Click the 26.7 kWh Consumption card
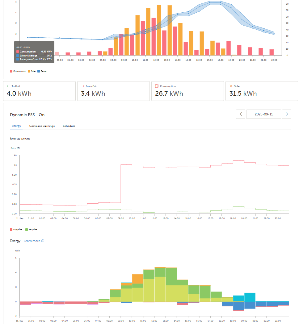This screenshot has height=324, width=299. click(x=187, y=91)
